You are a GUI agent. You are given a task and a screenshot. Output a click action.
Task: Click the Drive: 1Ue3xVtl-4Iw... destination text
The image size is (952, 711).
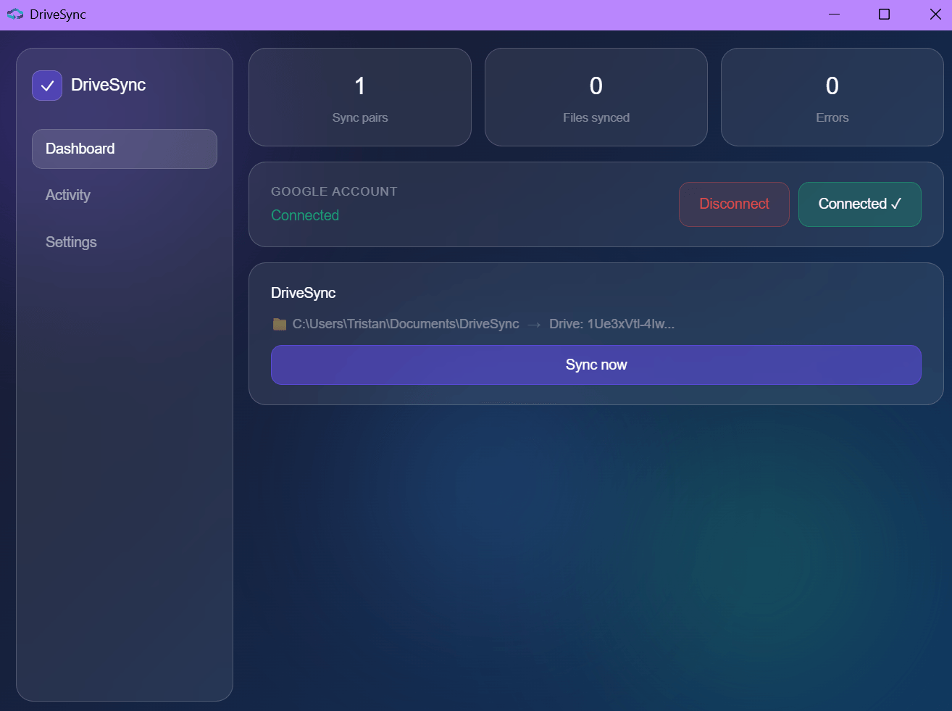pyautogui.click(x=611, y=324)
